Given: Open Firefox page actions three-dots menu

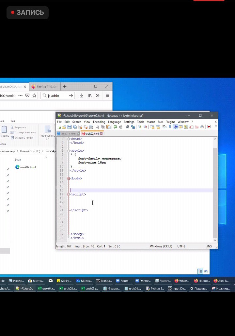Looking at the screenshot, I should pyautogui.click(x=20, y=95).
